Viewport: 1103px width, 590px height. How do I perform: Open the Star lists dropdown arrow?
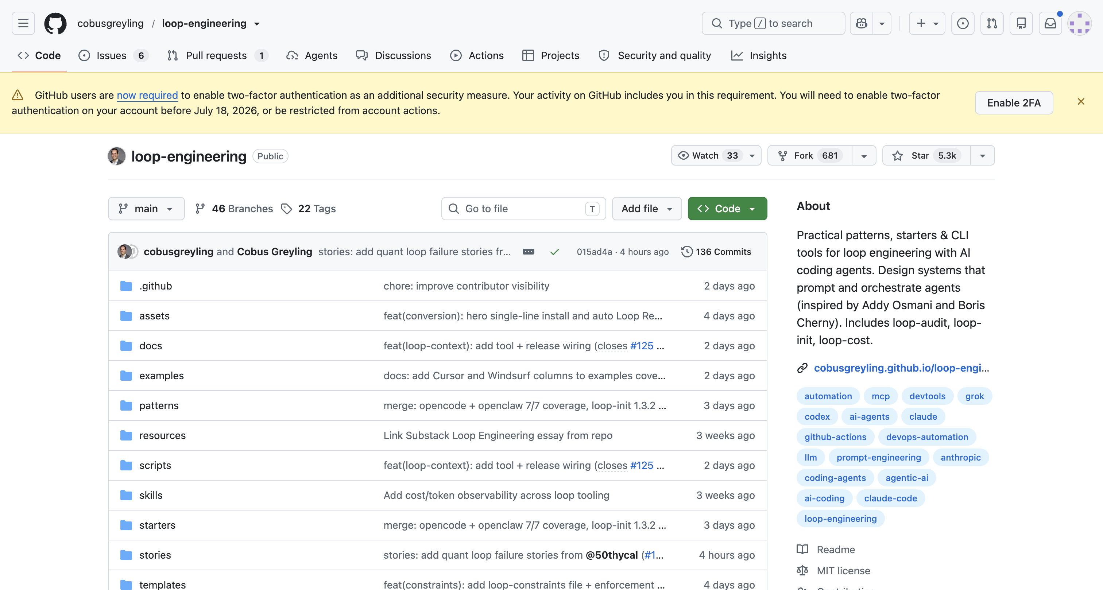[x=983, y=156]
